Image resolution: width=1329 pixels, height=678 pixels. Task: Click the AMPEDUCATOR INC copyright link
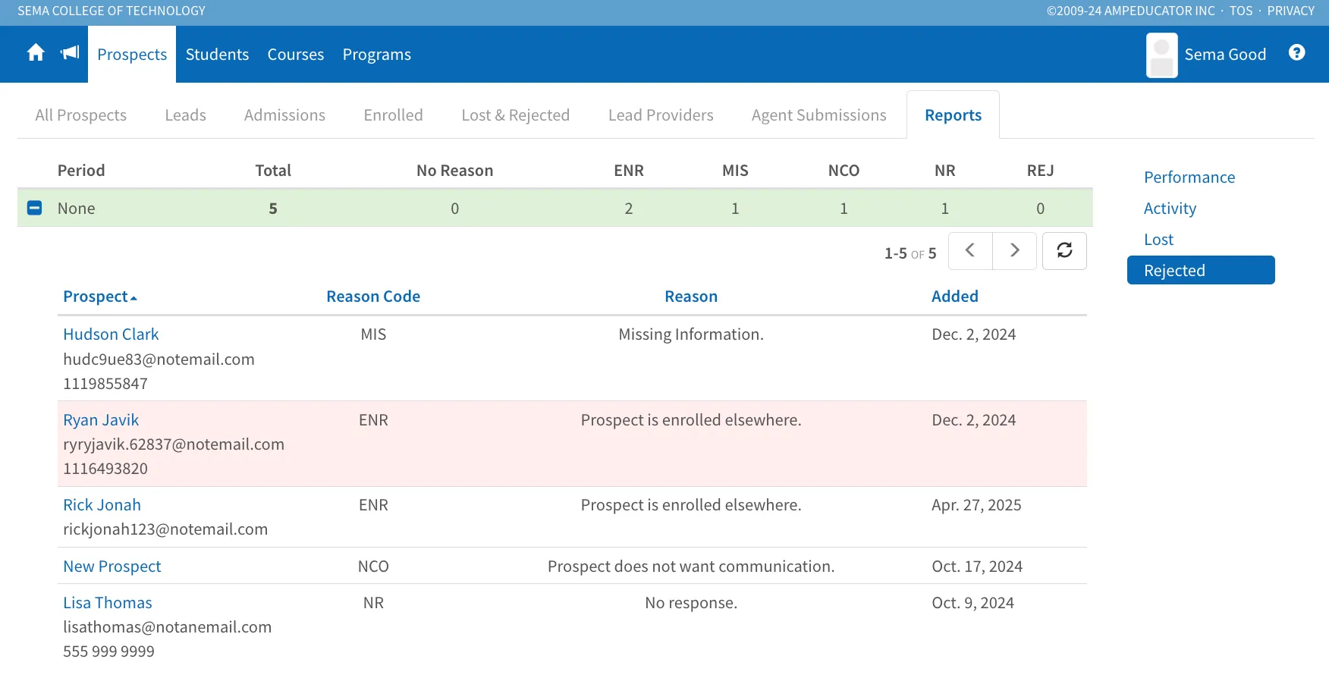[1131, 11]
